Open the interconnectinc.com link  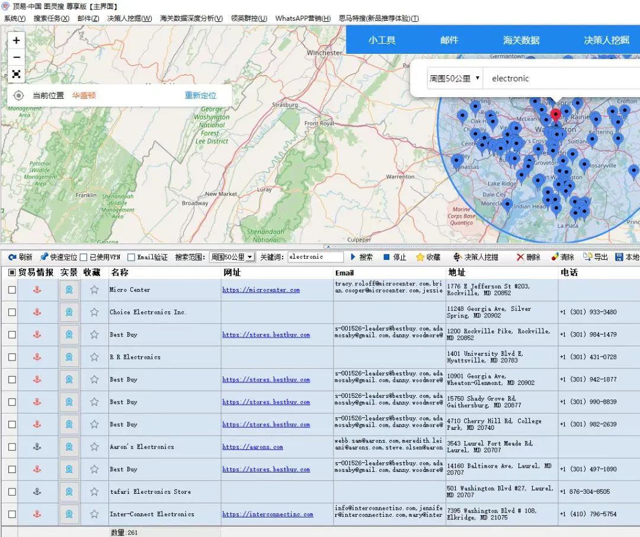(x=268, y=514)
